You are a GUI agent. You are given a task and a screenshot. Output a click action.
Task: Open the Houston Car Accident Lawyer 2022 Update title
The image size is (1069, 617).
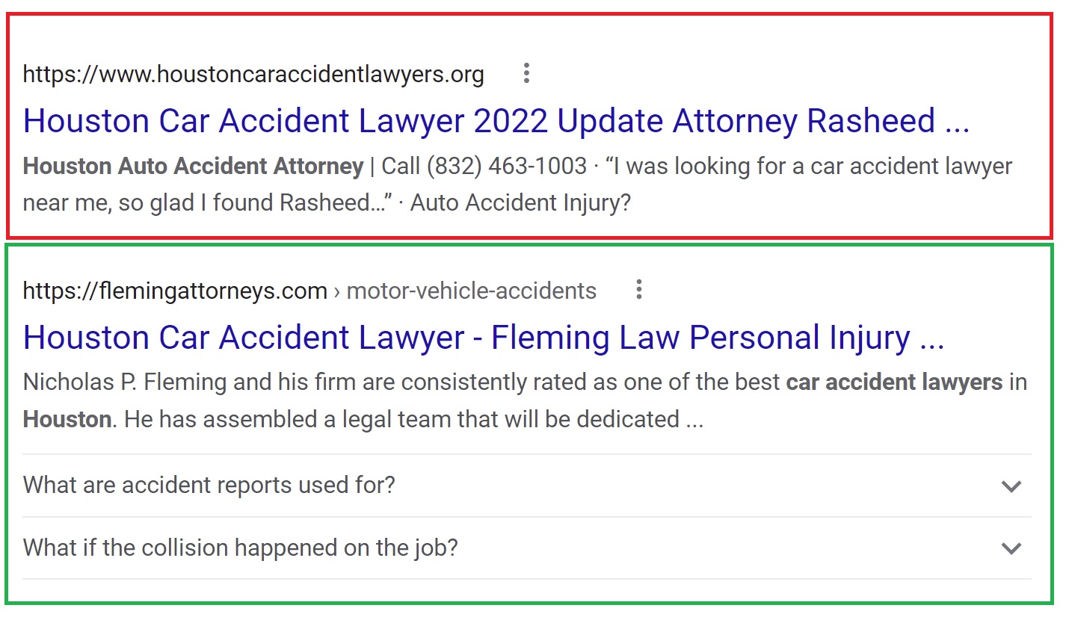pos(496,121)
